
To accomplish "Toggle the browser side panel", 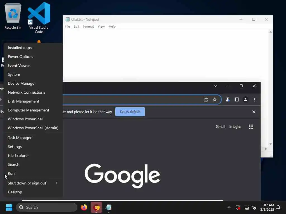I will point(237,99).
